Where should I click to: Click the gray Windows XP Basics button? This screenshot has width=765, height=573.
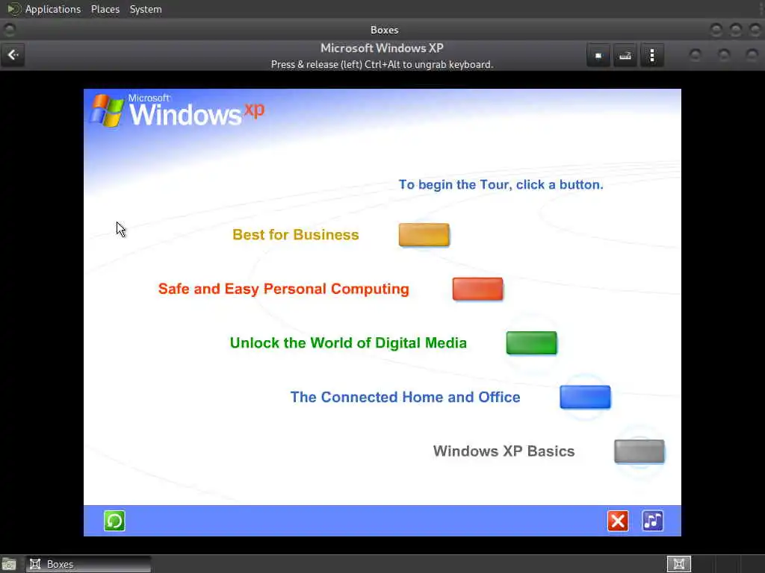639,451
